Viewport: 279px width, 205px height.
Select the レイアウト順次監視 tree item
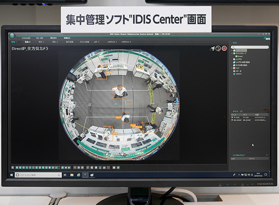(x=241, y=62)
